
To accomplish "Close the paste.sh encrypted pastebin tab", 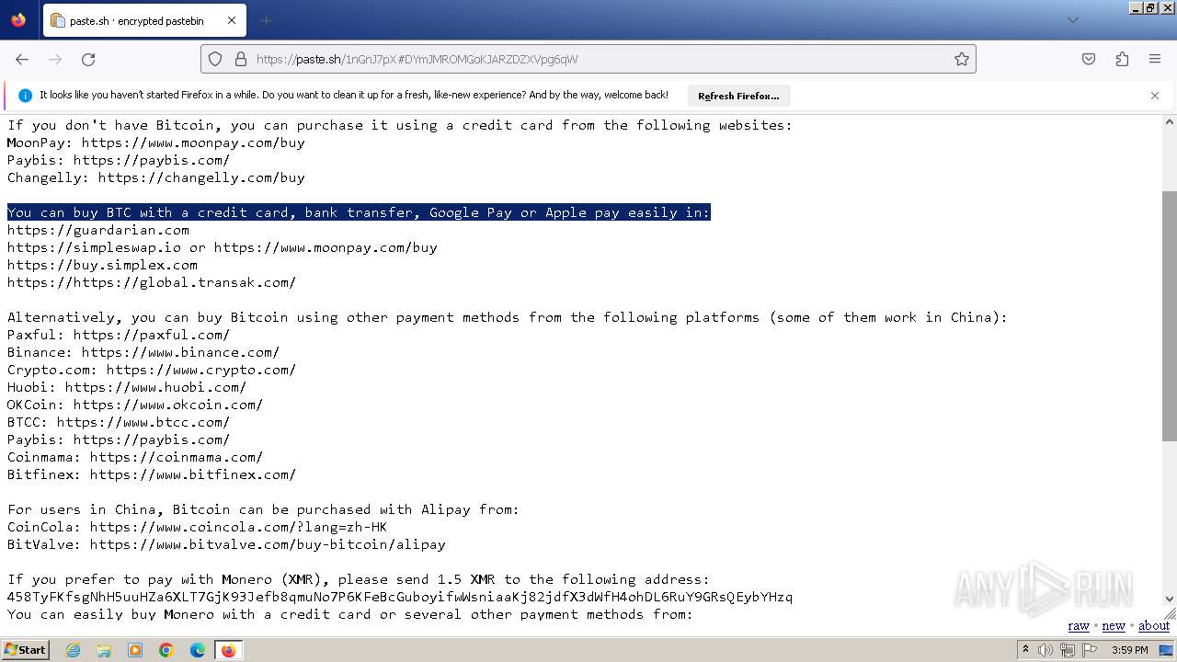I will click(232, 20).
